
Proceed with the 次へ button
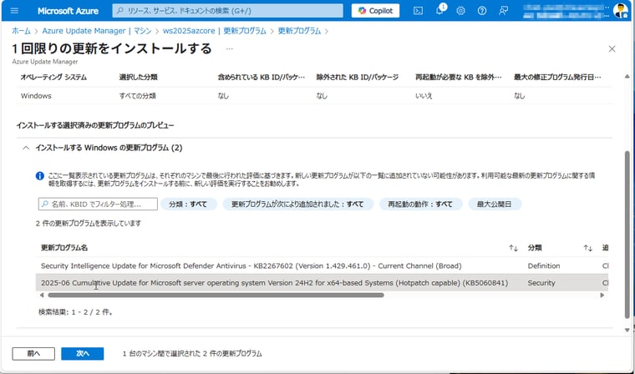[83, 353]
